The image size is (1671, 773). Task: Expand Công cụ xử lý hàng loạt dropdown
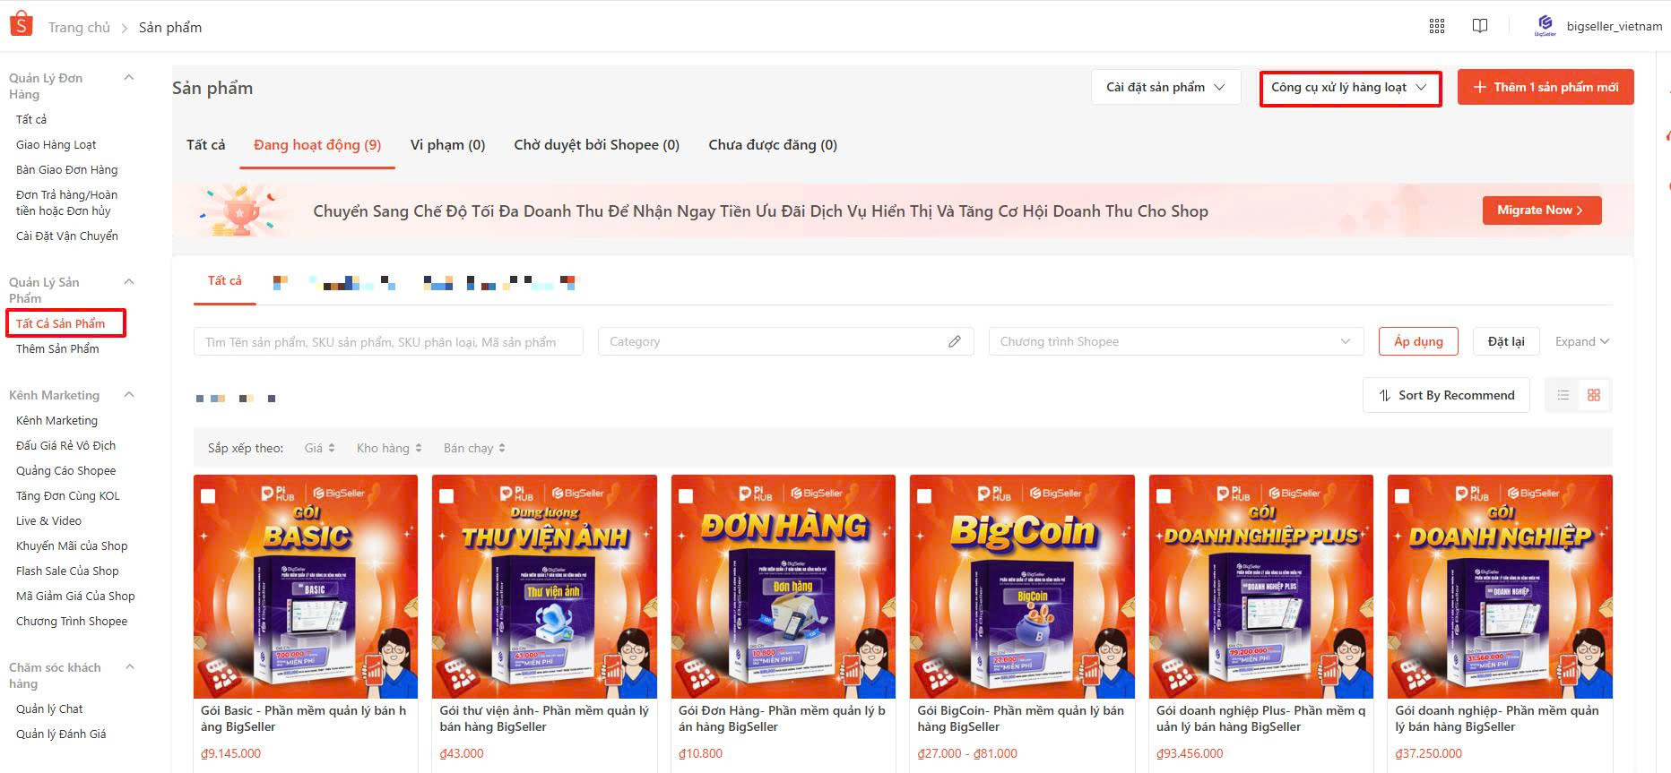click(1350, 88)
